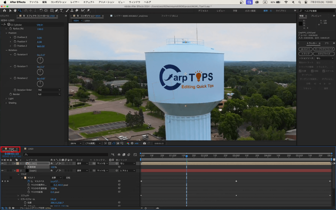This screenshot has height=210, width=336.
Task: Open the コンポジション menu
Action: (59, 2)
